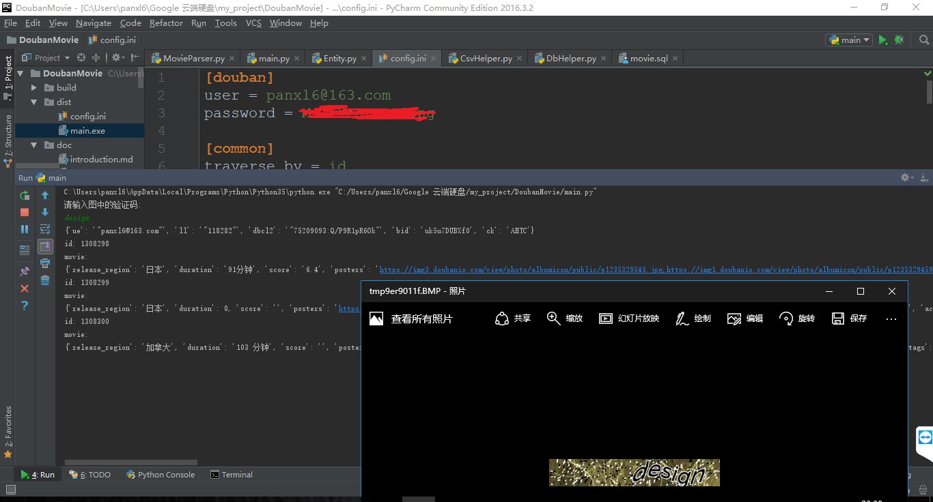This screenshot has height=502, width=933.
Task: Open first poster link p1235329545.jpg
Action: (x=522, y=269)
